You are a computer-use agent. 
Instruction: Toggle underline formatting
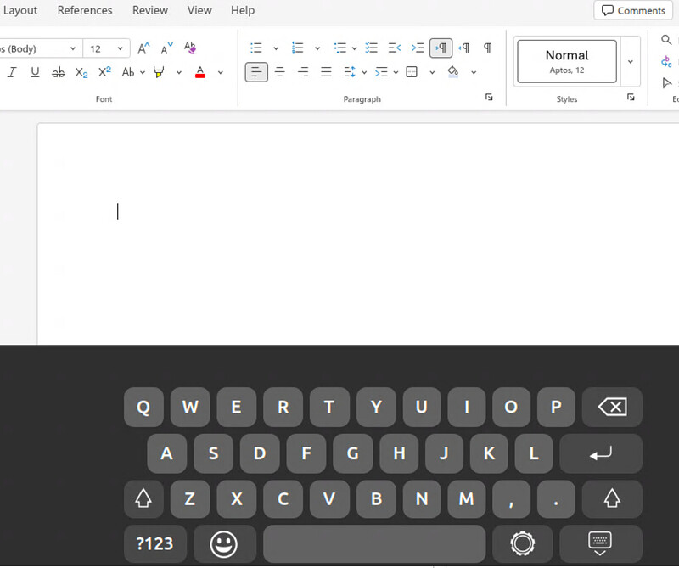35,72
